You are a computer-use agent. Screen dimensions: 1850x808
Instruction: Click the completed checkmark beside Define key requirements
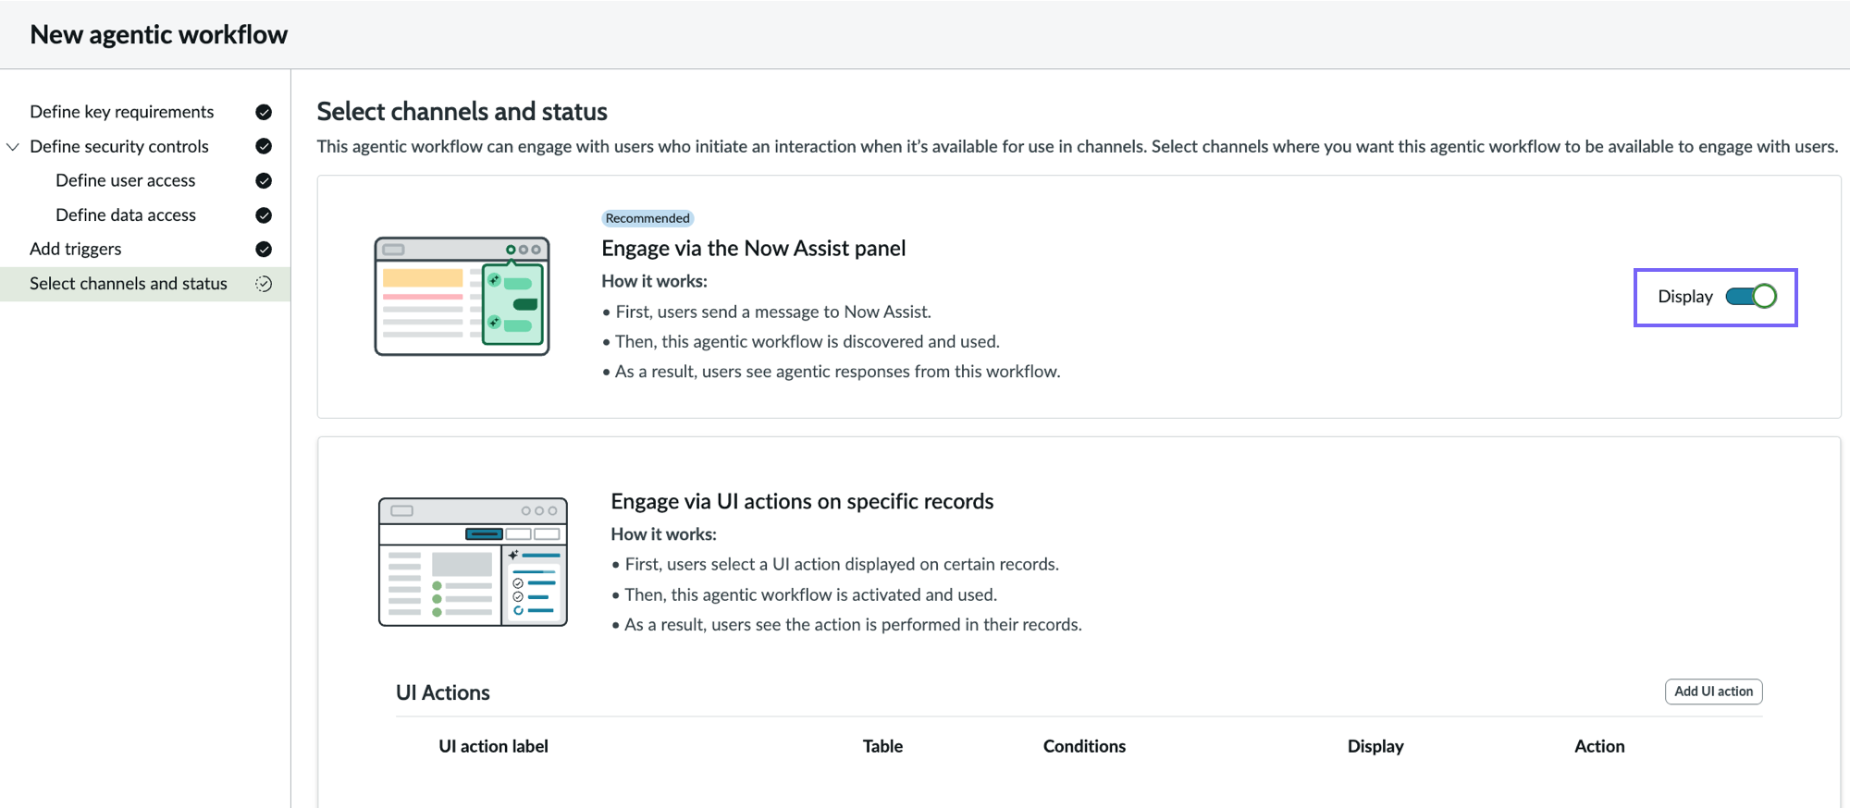point(264,112)
